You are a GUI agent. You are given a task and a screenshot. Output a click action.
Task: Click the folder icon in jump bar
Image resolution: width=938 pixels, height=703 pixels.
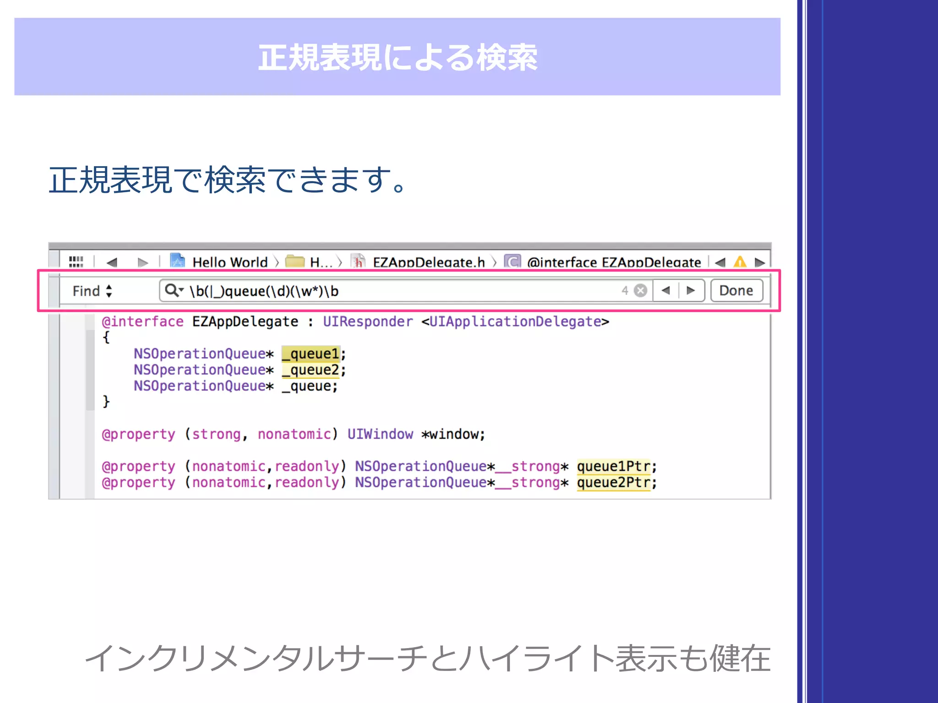(x=295, y=261)
